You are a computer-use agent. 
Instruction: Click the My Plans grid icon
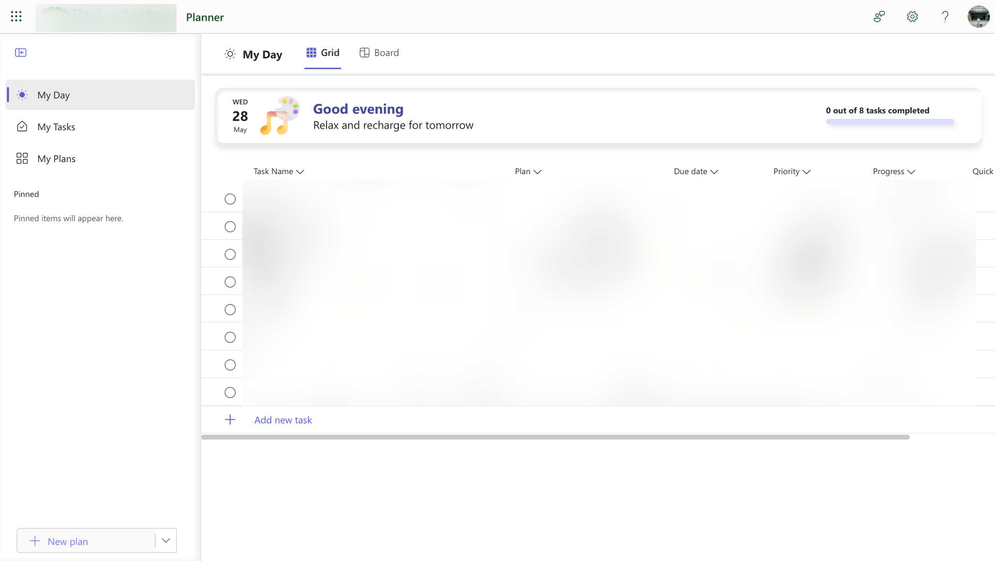point(22,159)
